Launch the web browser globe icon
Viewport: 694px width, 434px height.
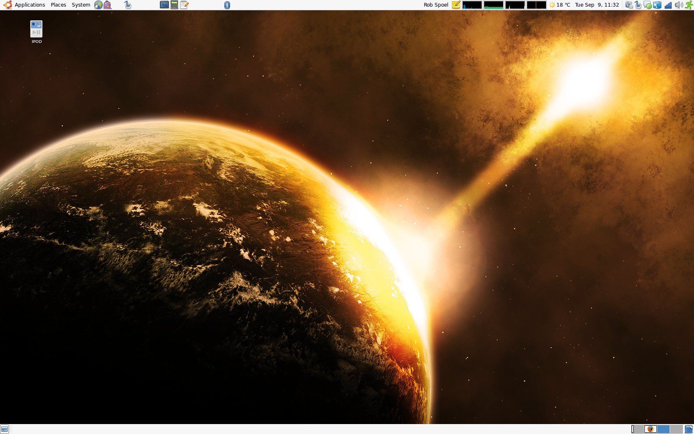tap(98, 5)
